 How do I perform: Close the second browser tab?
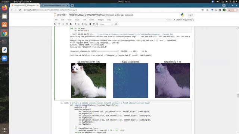tap(68, 5)
